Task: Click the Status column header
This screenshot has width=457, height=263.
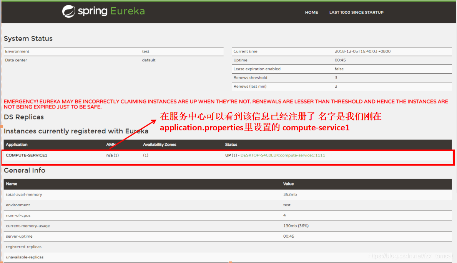Action: pos(231,145)
